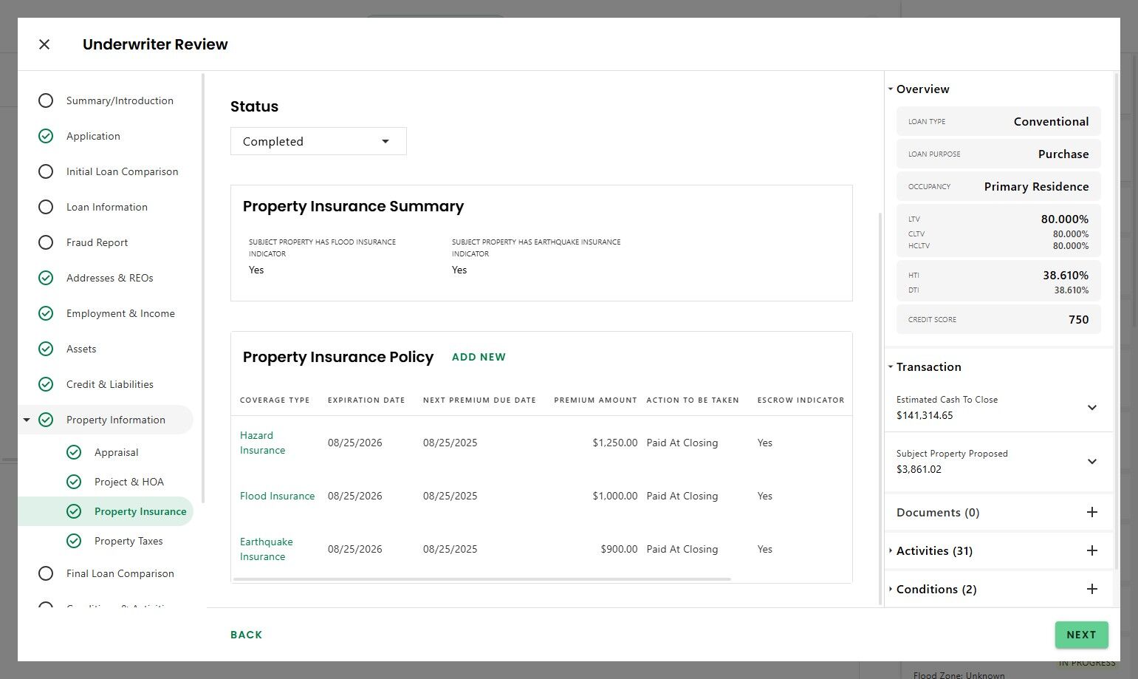1138x679 pixels.
Task: Open the Flood Insurance policy link
Action: pyautogui.click(x=277, y=496)
